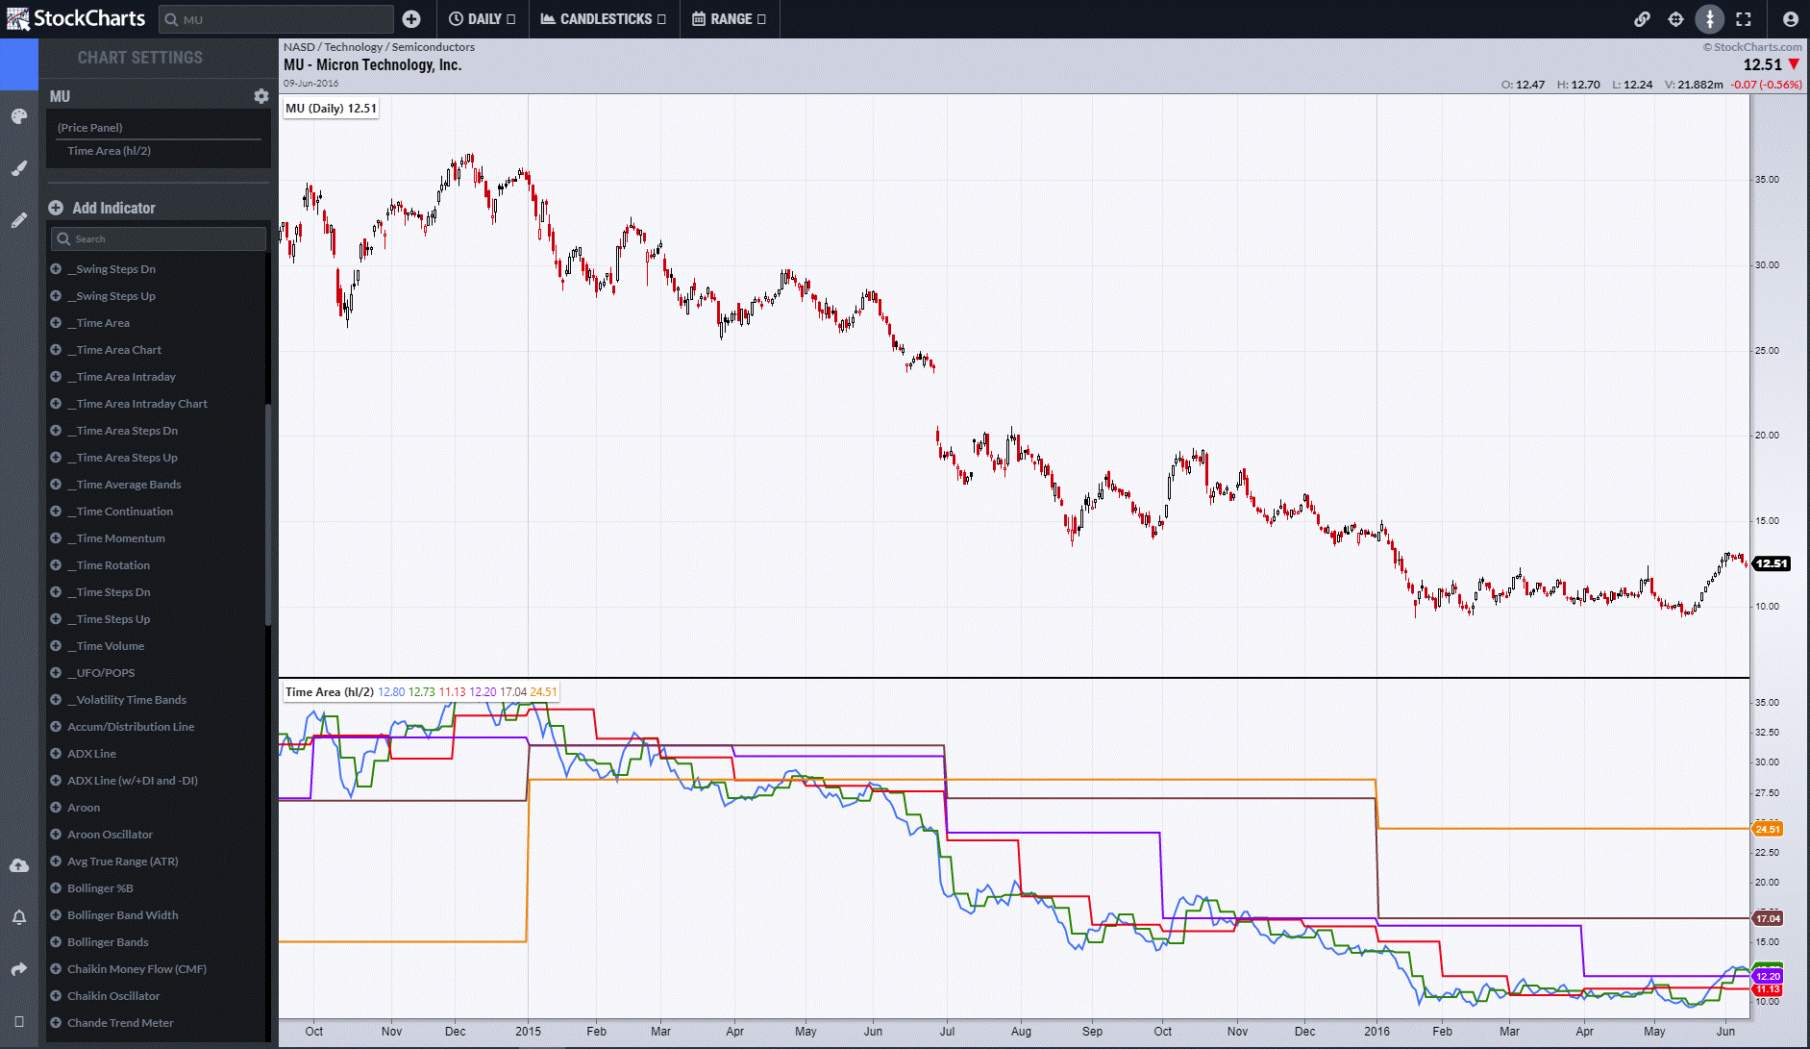The image size is (1810, 1049).
Task: Open the RANGE dropdown
Action: coord(730,19)
